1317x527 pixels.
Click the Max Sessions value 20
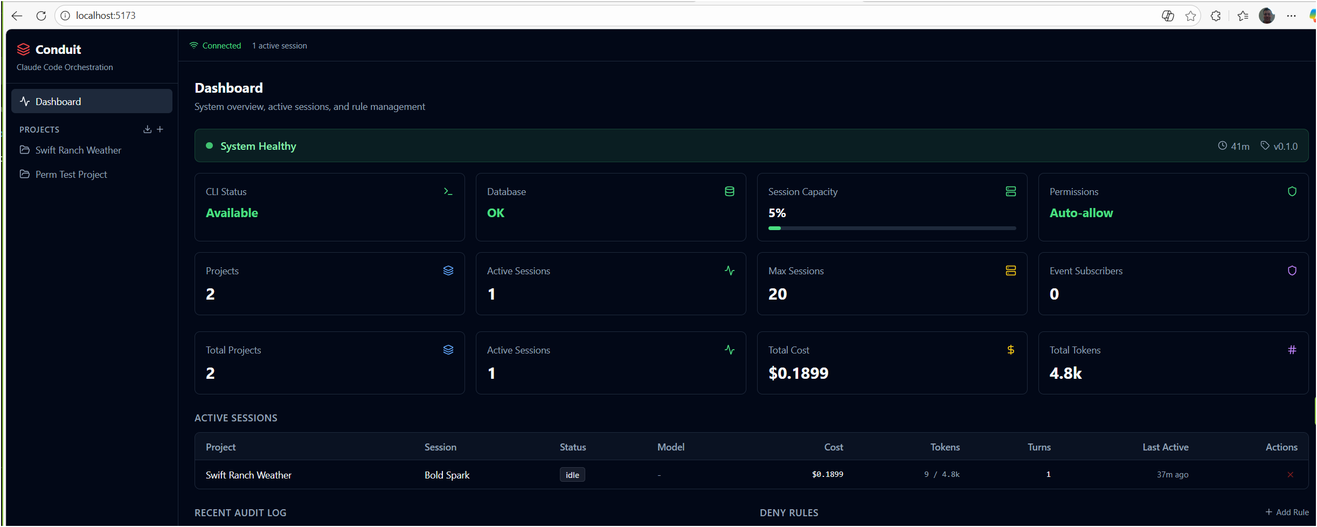tap(778, 294)
